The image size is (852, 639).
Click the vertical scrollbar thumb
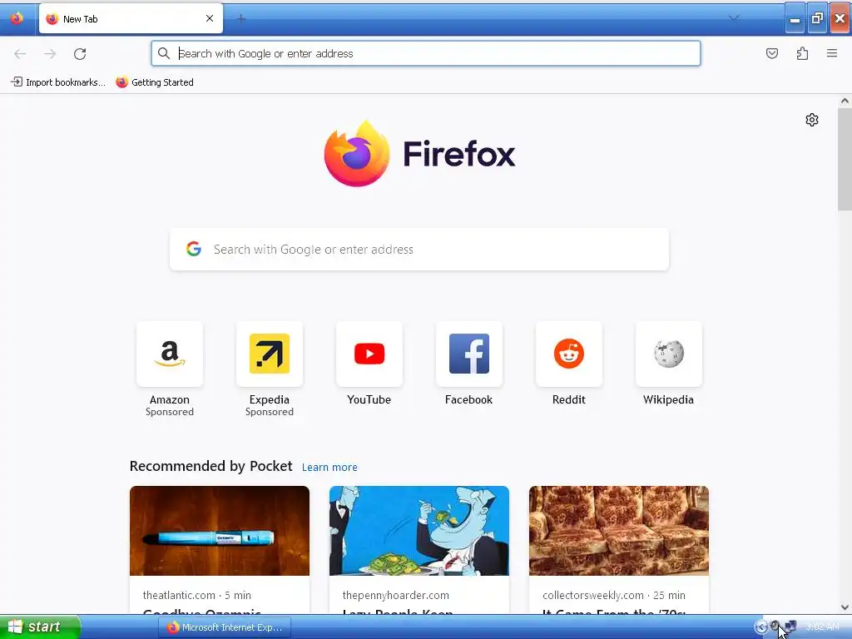click(845, 159)
